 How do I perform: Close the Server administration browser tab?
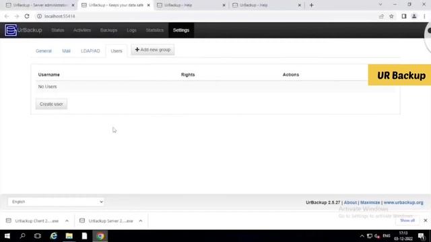pos(73,5)
